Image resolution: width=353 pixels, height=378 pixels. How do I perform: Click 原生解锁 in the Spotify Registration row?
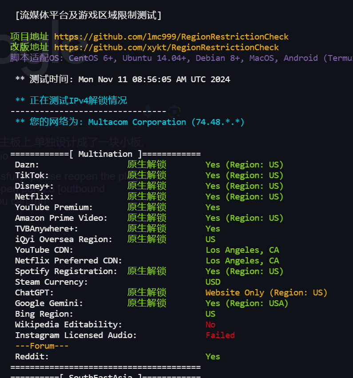(147, 271)
